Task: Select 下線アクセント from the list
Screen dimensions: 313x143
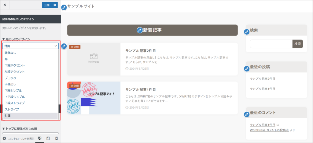Action: [30, 65]
